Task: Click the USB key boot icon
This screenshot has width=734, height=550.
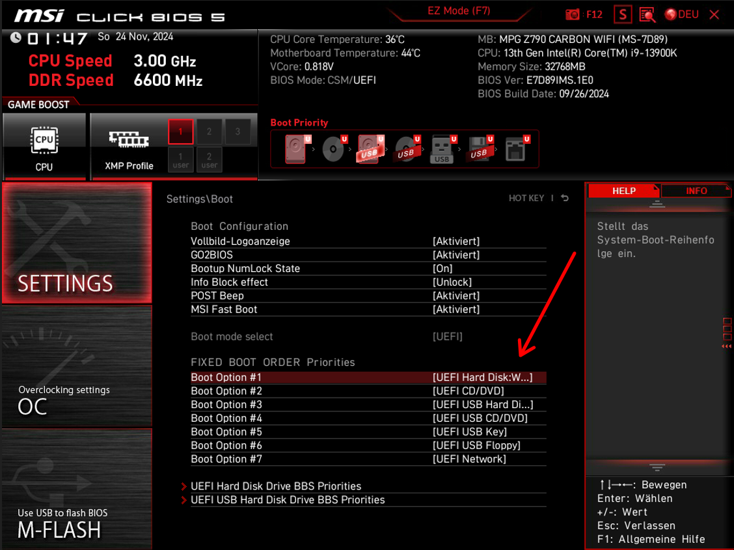Action: tap(443, 149)
